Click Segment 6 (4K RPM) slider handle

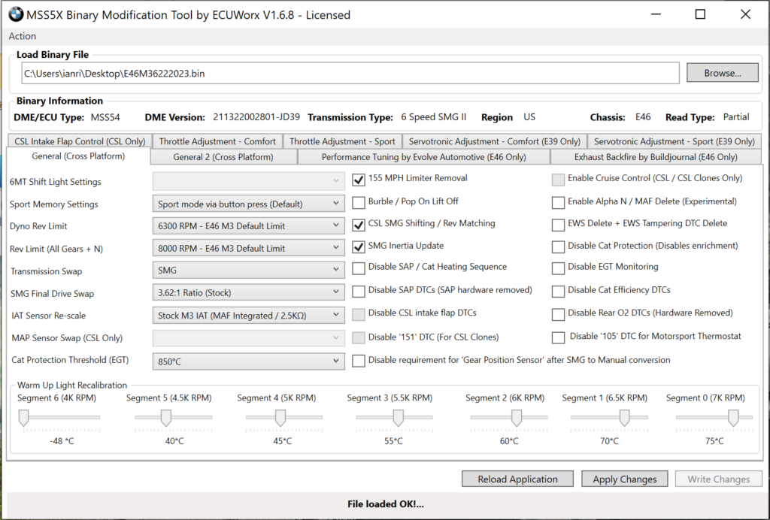(x=23, y=418)
